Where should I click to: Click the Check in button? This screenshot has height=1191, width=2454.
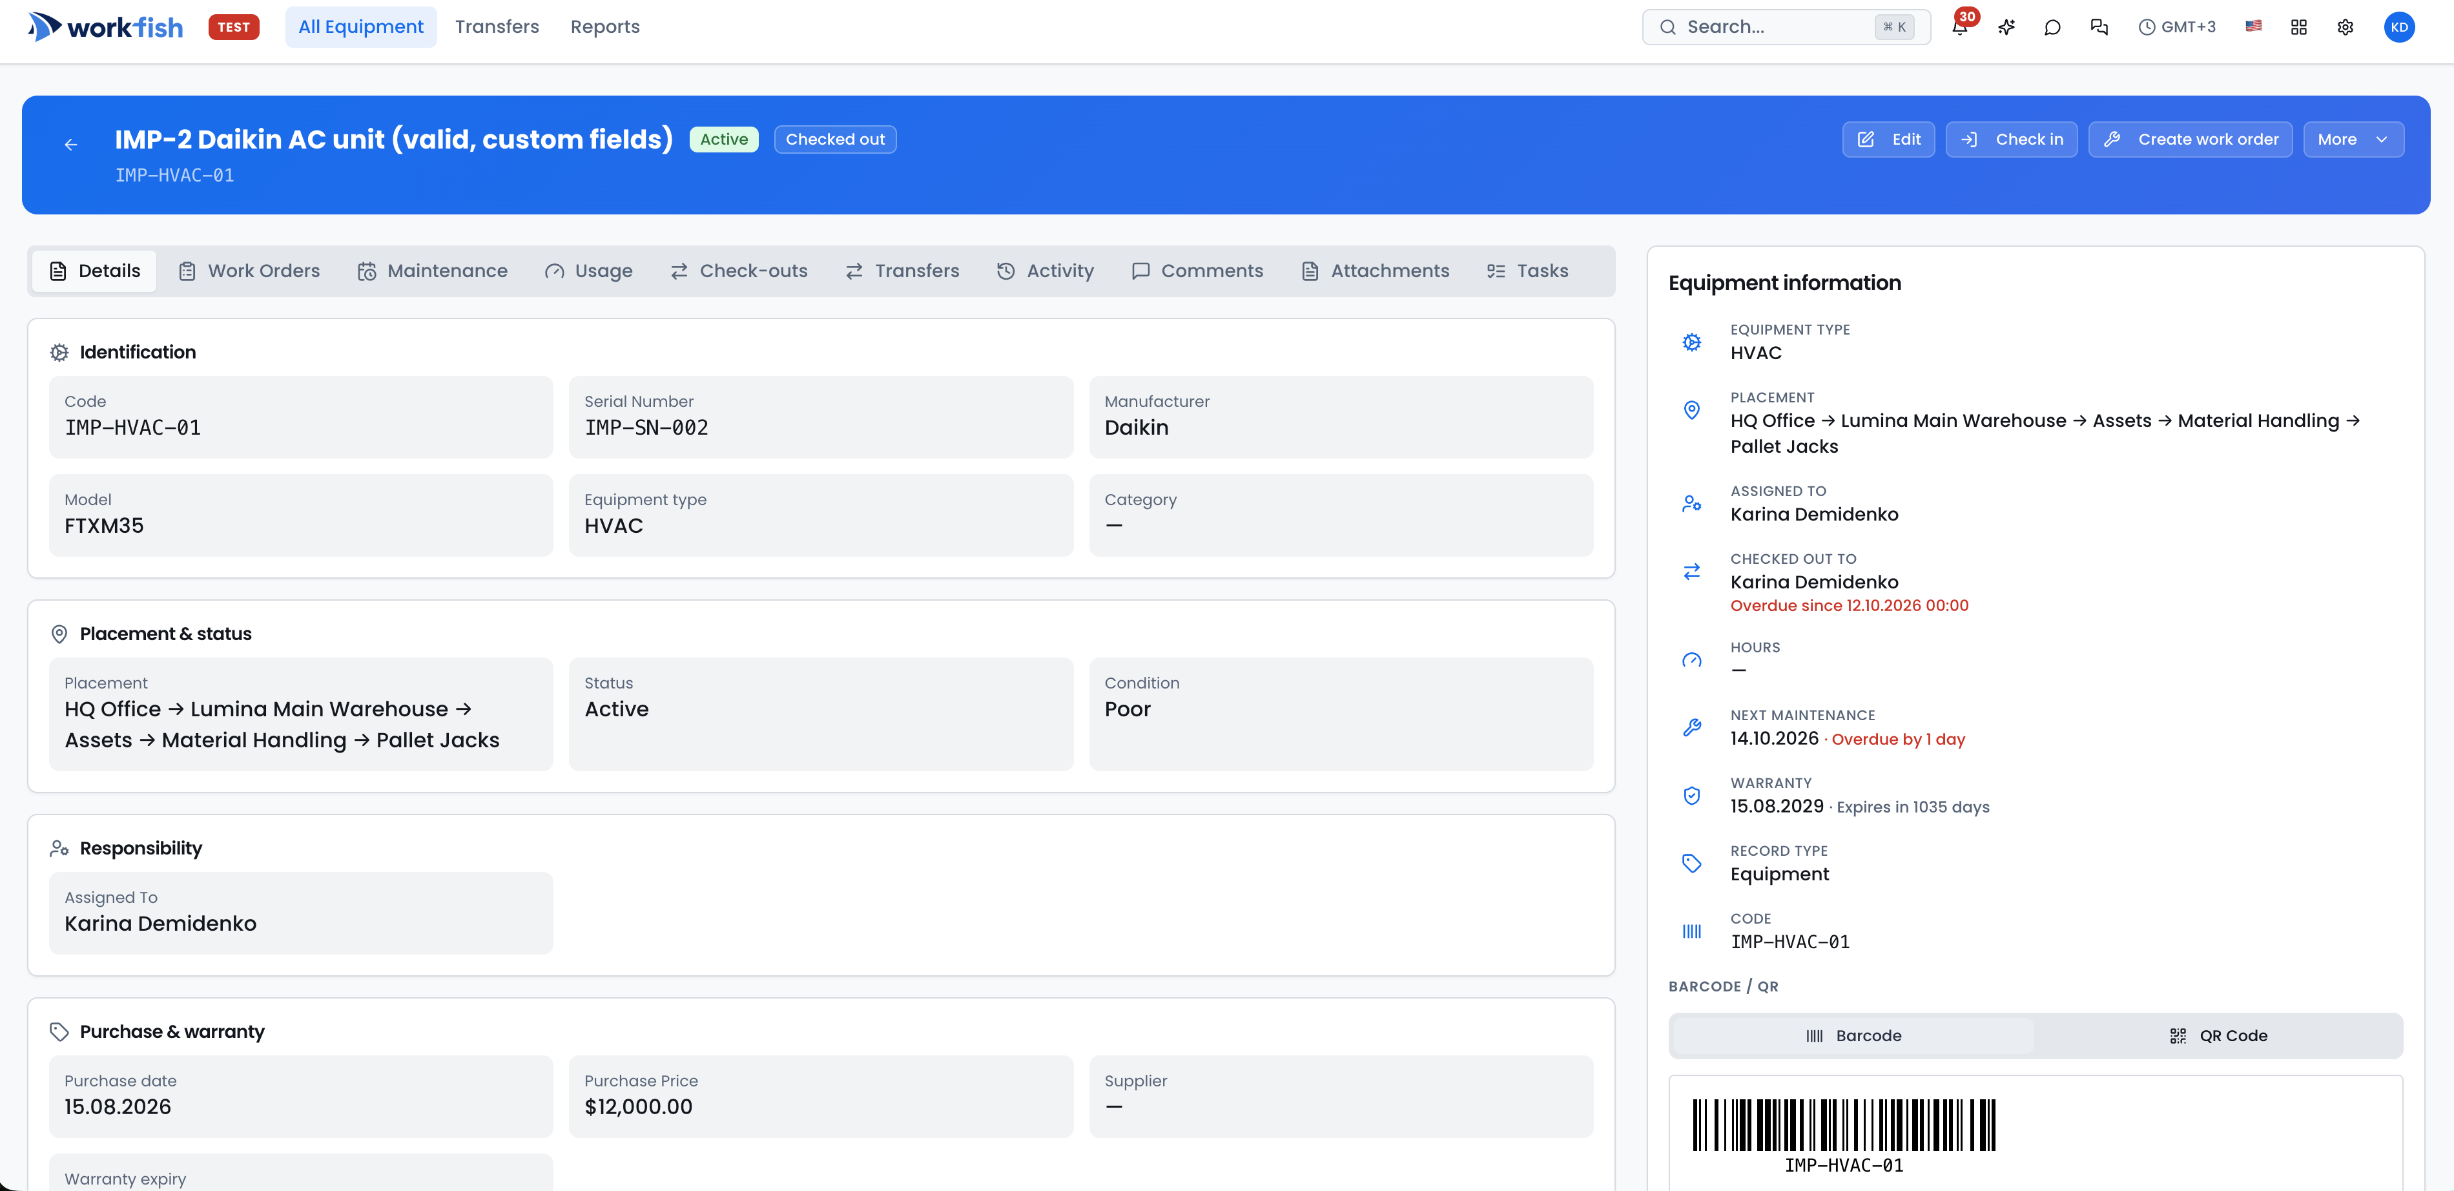[2011, 139]
